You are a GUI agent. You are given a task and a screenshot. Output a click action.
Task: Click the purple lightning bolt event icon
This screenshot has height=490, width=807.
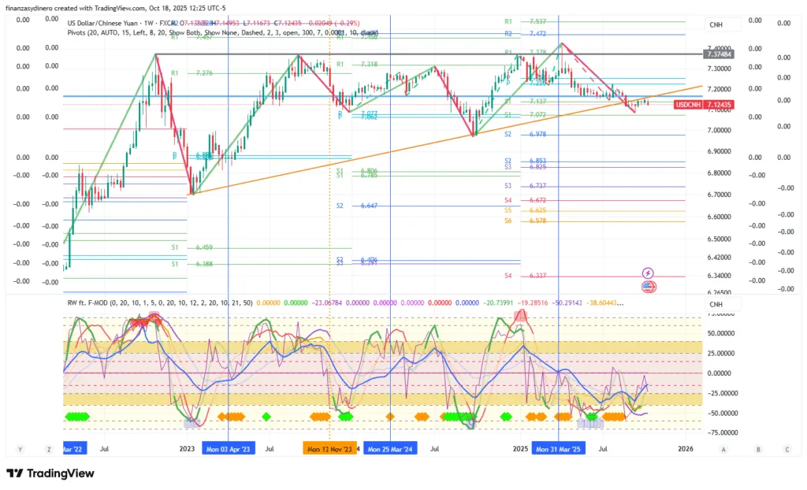pyautogui.click(x=648, y=273)
